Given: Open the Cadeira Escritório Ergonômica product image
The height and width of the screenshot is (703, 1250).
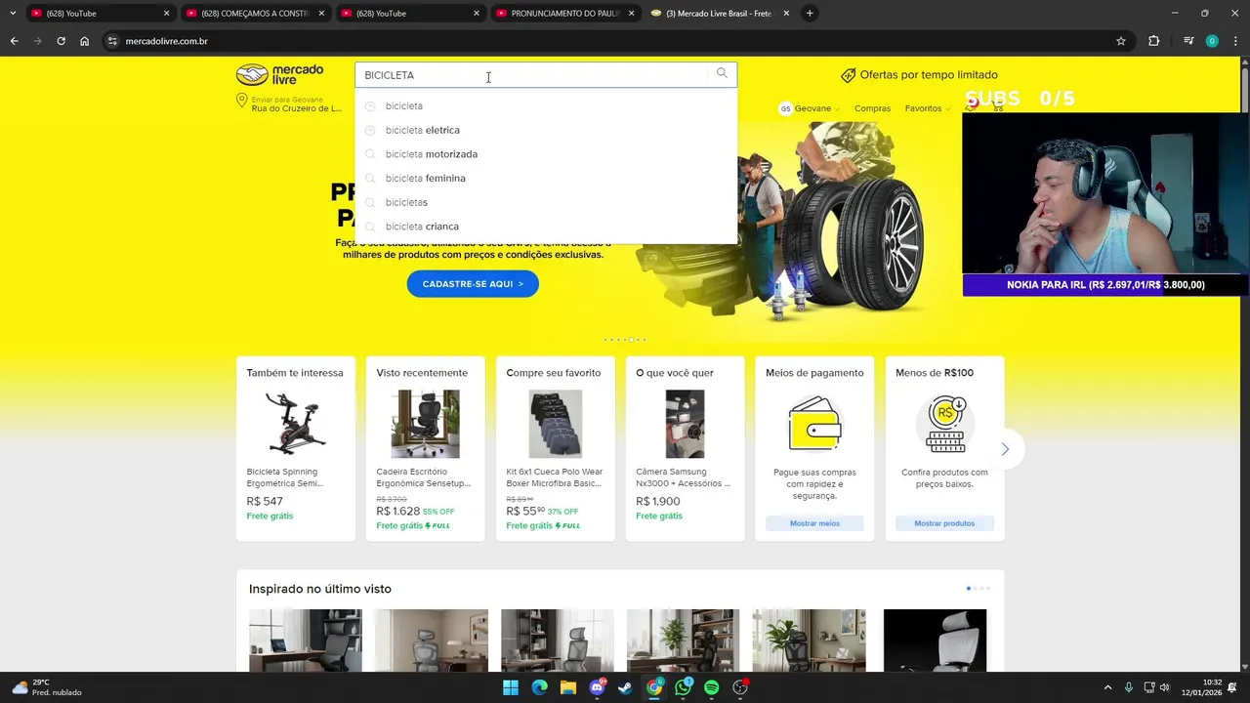Looking at the screenshot, I should (x=425, y=424).
